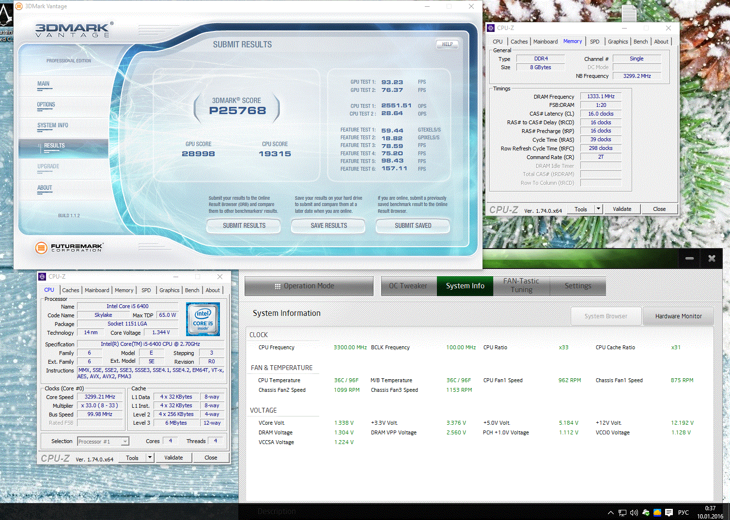Open Bench tab in CPU-Z processor window
This screenshot has width=730, height=520.
click(192, 290)
